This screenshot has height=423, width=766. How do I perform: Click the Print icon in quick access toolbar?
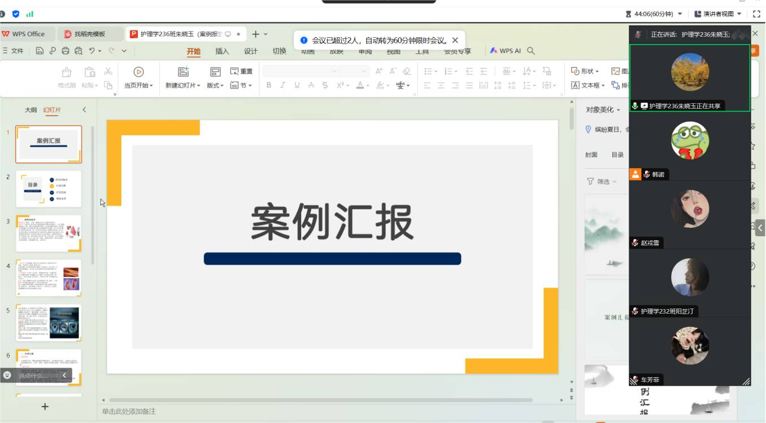point(66,51)
